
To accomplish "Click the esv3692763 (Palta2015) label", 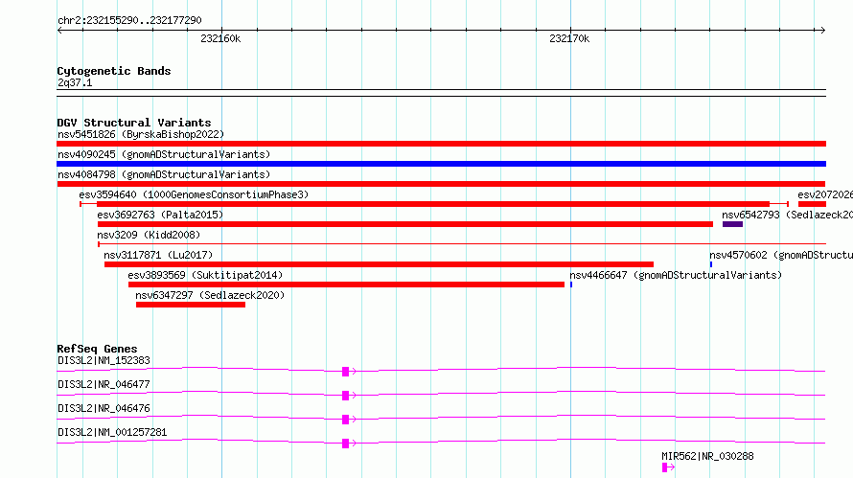I will tap(160, 215).
